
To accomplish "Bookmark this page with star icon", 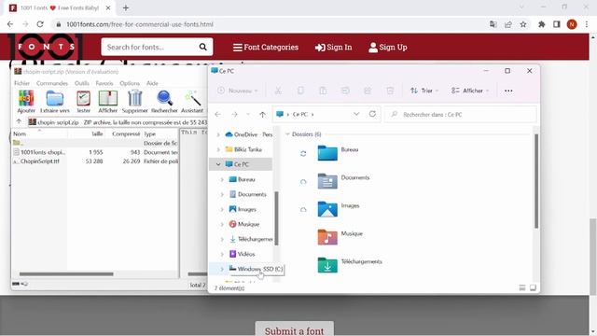I will coord(523,24).
